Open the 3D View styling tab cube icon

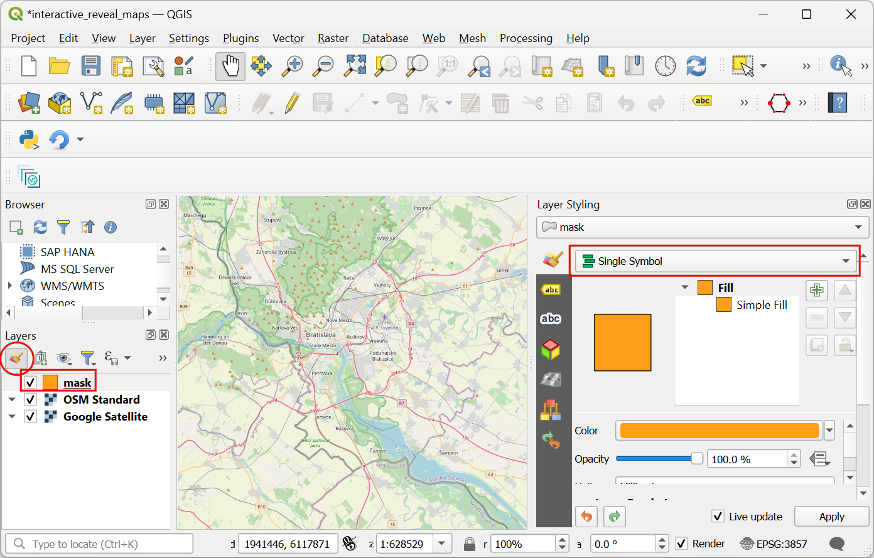click(x=551, y=349)
